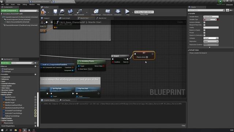The image size is (234, 132).
Task: Toggle Instance Editable checkbox
Action: coord(204,22)
